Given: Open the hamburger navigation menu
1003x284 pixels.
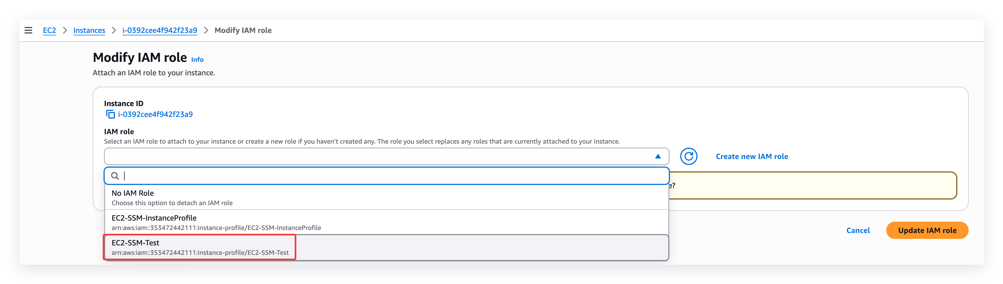Looking at the screenshot, I should [x=28, y=30].
